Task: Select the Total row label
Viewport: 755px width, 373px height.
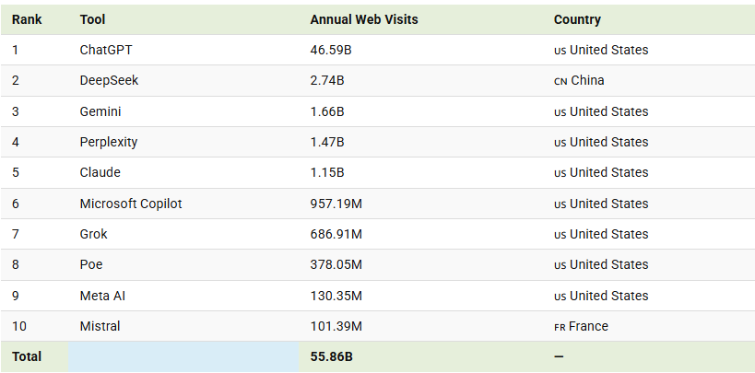Action: (x=27, y=356)
